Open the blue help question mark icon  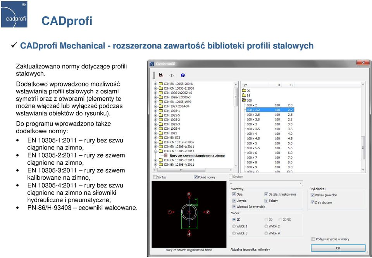183,75
